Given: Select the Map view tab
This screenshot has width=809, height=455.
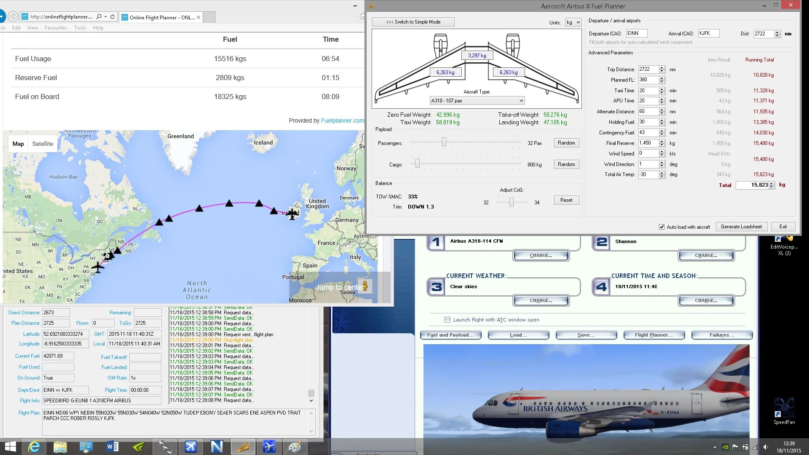Looking at the screenshot, I should [18, 144].
